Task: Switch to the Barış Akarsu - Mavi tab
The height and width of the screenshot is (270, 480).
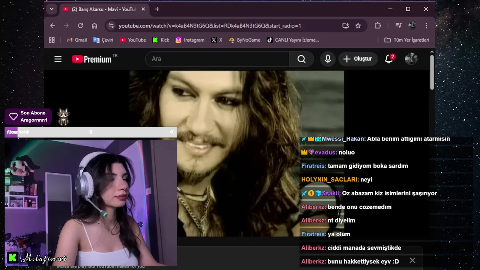Action: pyautogui.click(x=104, y=9)
